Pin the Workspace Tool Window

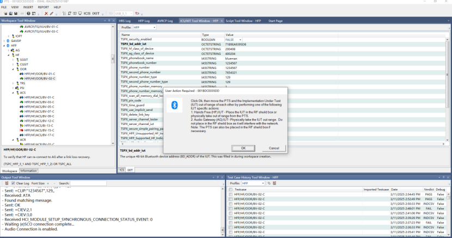(109, 21)
